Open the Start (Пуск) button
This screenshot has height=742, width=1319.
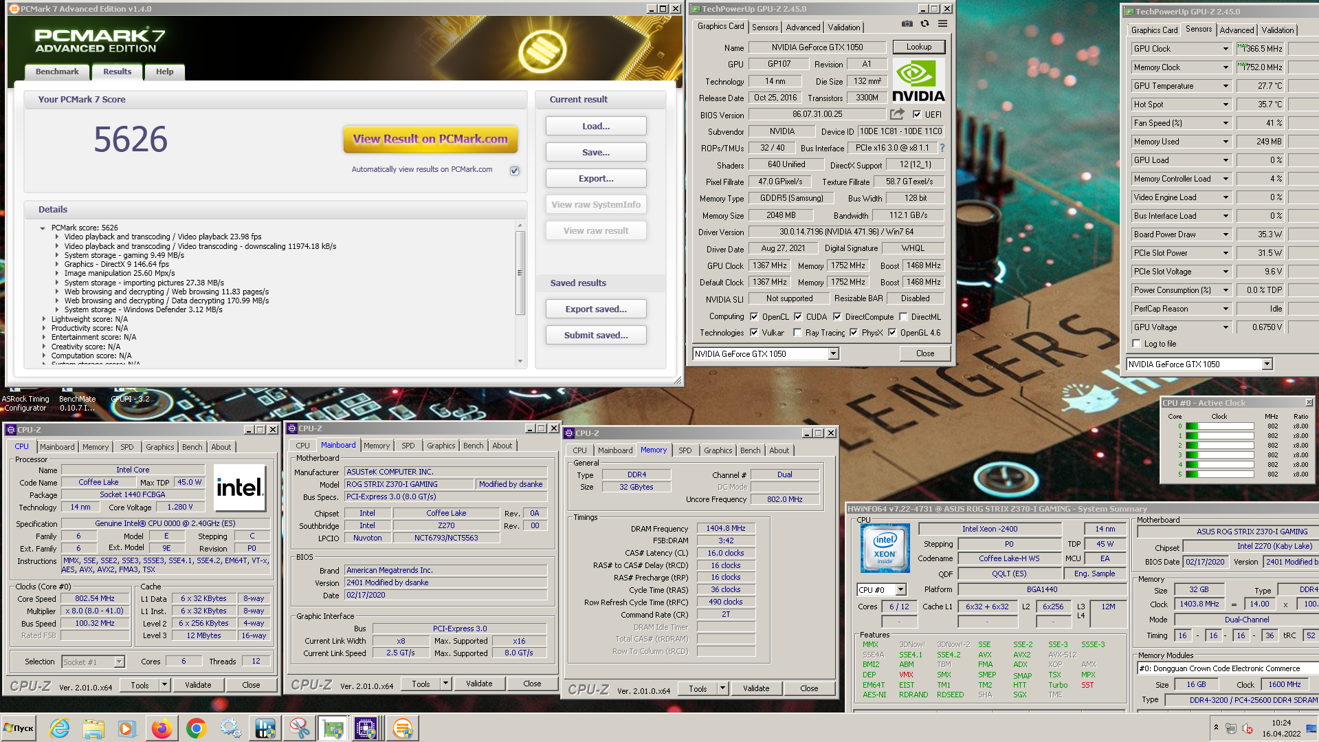point(19,728)
